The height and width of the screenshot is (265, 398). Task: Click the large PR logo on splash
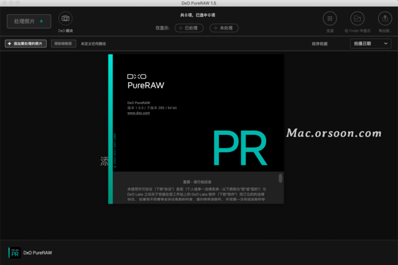tap(240, 148)
